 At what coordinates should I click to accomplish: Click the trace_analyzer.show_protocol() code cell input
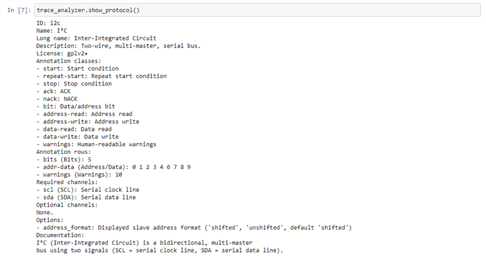coord(257,10)
